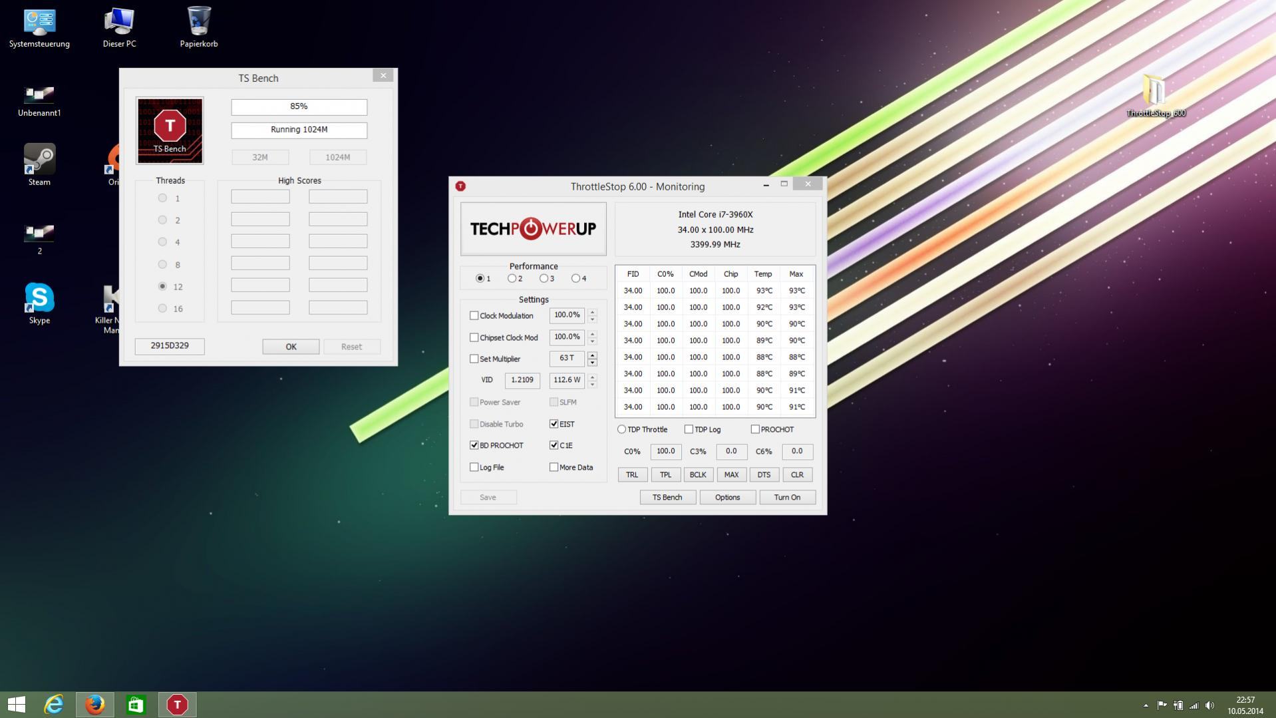Select Performance profile 2
1276x718 pixels.
512,278
